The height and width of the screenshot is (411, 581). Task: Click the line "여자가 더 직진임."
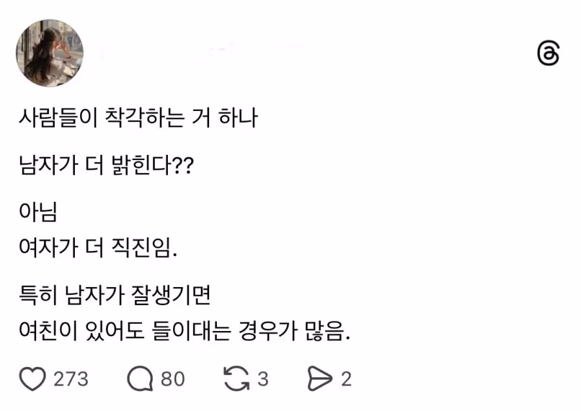coord(98,248)
